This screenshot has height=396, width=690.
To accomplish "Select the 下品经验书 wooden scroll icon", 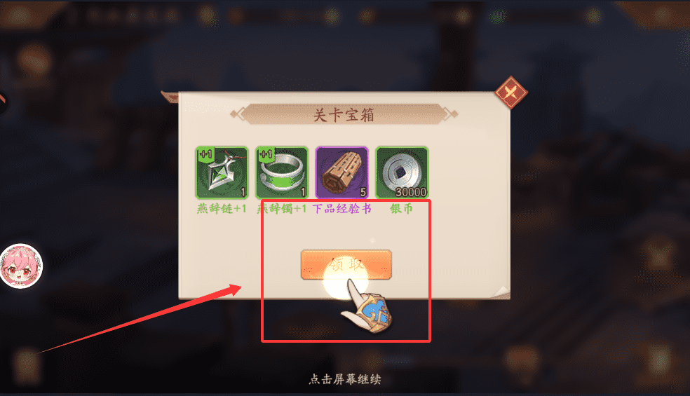I will pos(342,172).
